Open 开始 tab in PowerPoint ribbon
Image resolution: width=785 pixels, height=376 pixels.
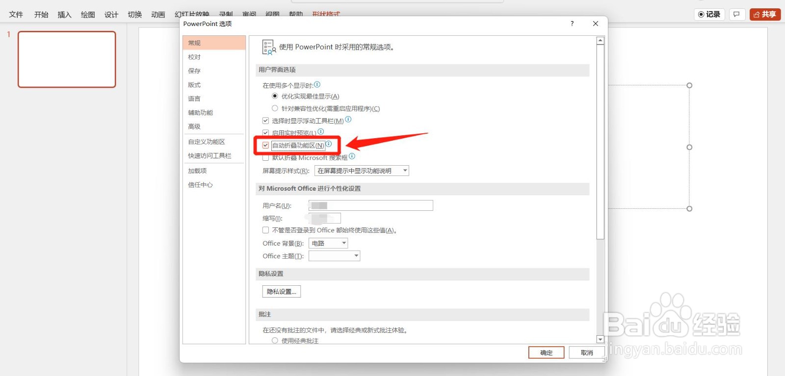click(41, 14)
